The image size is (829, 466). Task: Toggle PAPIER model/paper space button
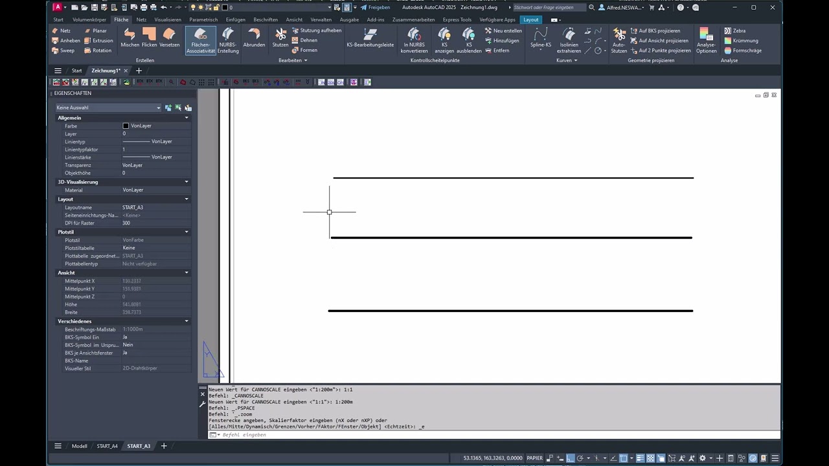tap(534, 458)
